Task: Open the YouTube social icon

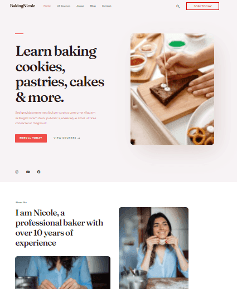Action: click(x=28, y=172)
